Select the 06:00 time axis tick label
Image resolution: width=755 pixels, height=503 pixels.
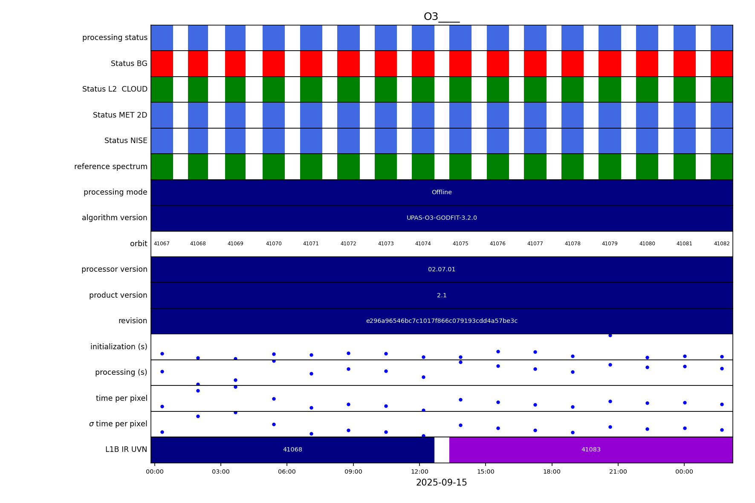[287, 472]
